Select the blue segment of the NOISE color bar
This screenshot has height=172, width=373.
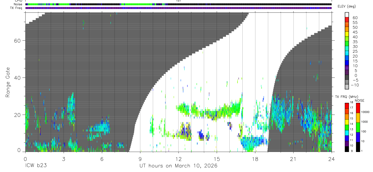(x=358, y=137)
